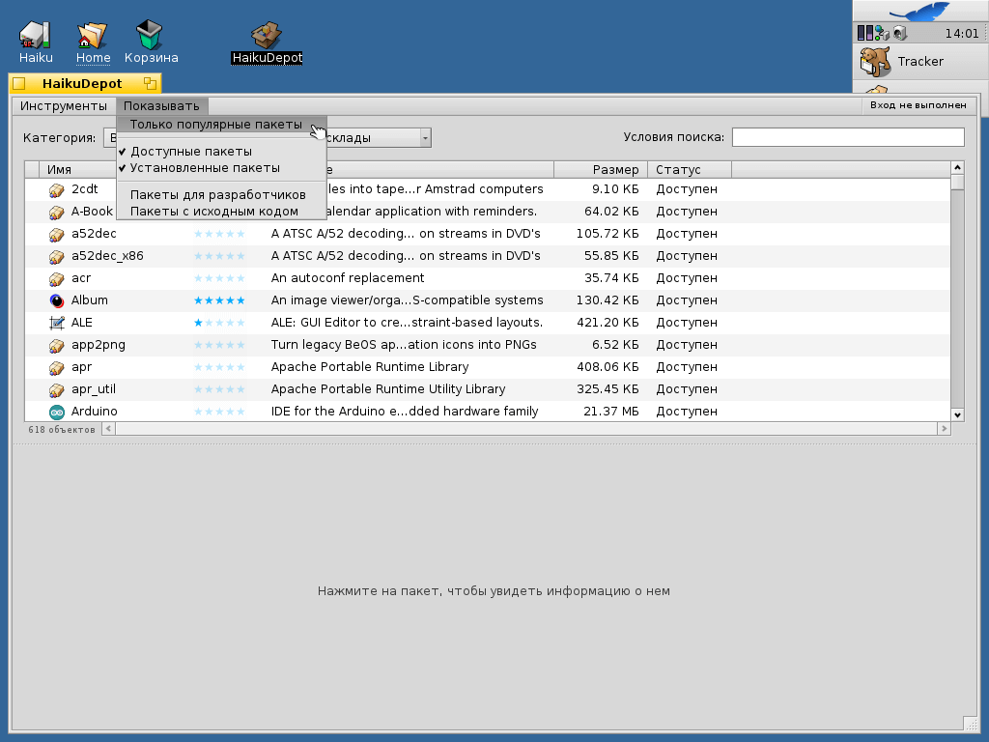Click the app2png package icon
Screen dimensions: 989x742
pos(57,345)
